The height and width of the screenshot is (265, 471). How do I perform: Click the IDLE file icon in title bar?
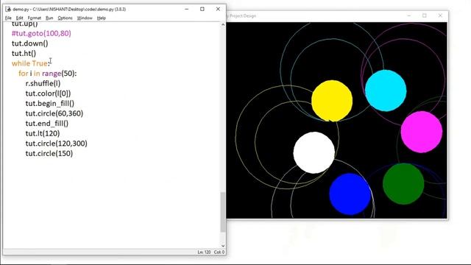[x=8, y=10]
